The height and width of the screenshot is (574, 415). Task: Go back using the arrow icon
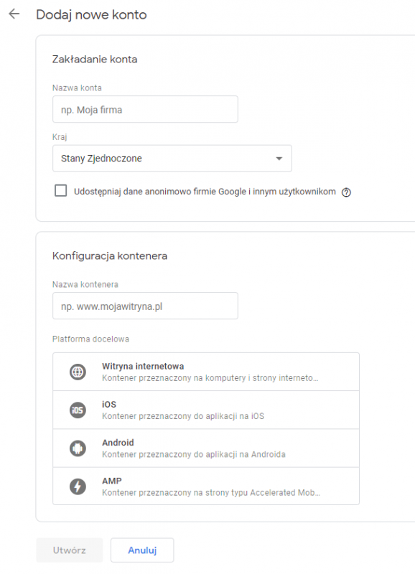point(14,14)
